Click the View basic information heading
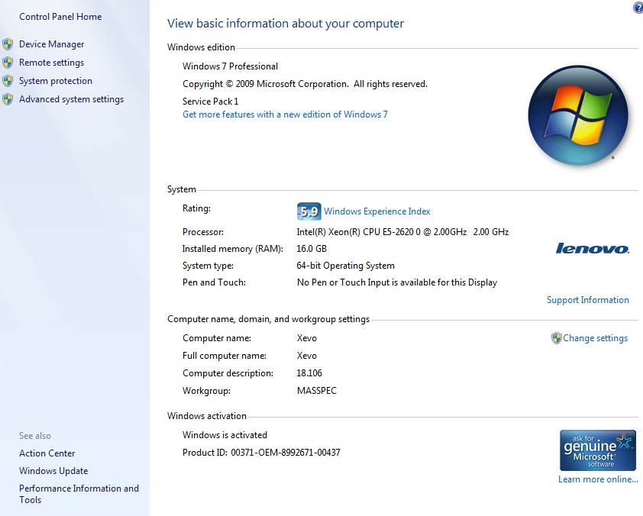This screenshot has width=643, height=516. pos(286,24)
